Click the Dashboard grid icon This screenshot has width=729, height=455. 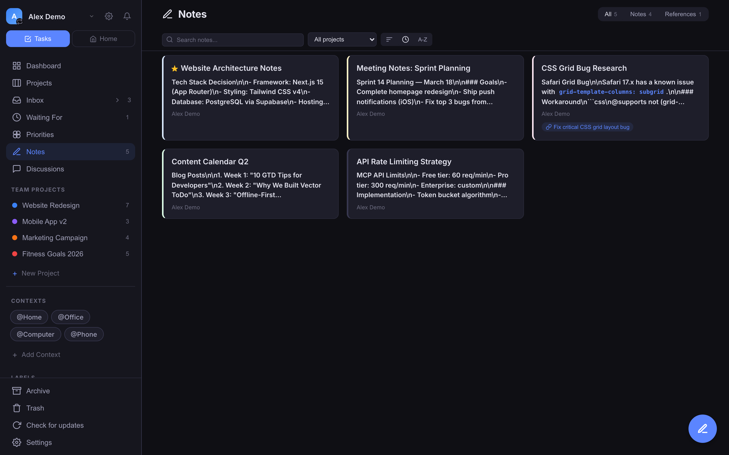(16, 66)
